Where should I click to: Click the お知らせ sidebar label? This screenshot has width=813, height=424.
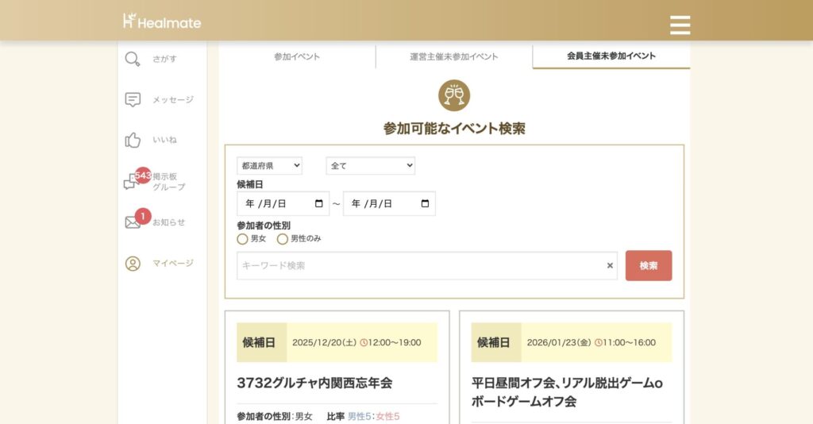(x=168, y=222)
